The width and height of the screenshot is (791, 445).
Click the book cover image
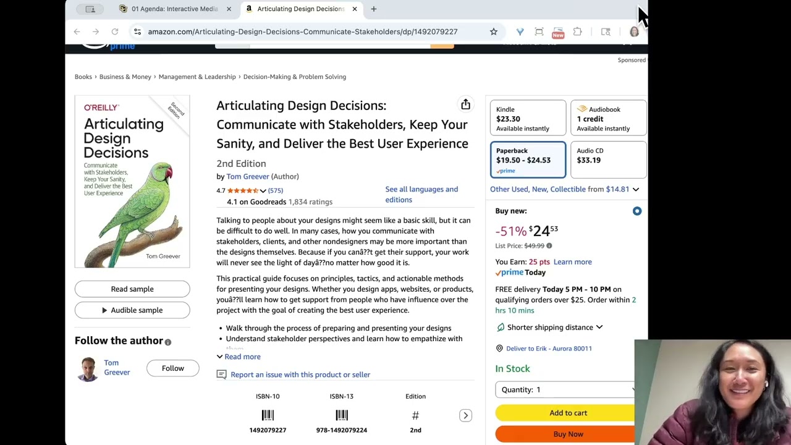(x=132, y=182)
